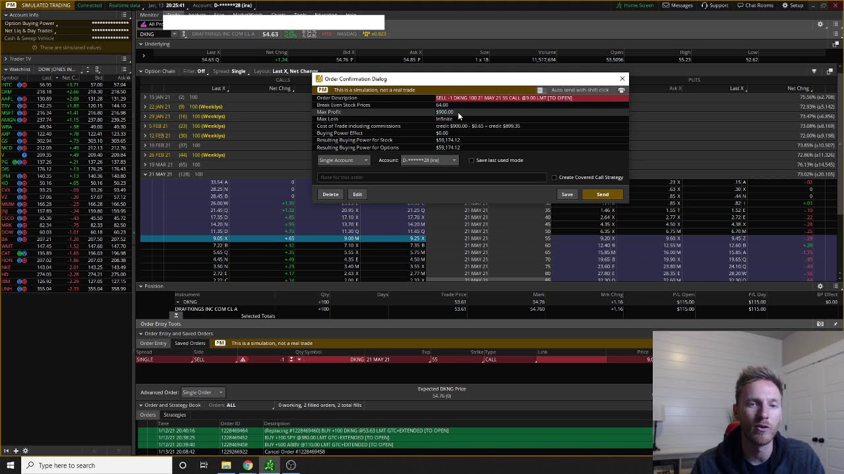This screenshot has height=474, width=844.
Task: Enable Save last used mode checkbox
Action: 471,160
